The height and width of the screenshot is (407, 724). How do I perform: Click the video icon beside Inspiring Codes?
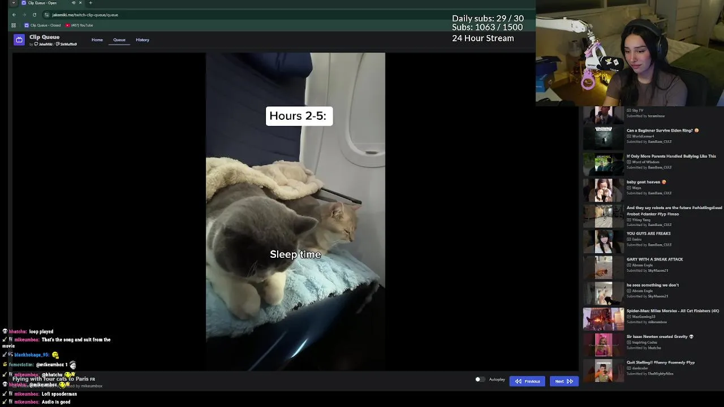pos(628,343)
